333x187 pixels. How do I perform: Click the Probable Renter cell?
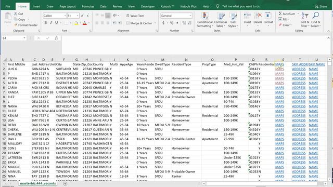tap(186, 139)
